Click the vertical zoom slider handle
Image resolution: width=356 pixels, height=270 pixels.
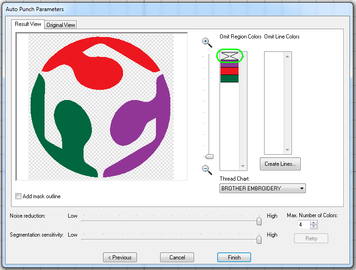(209, 157)
